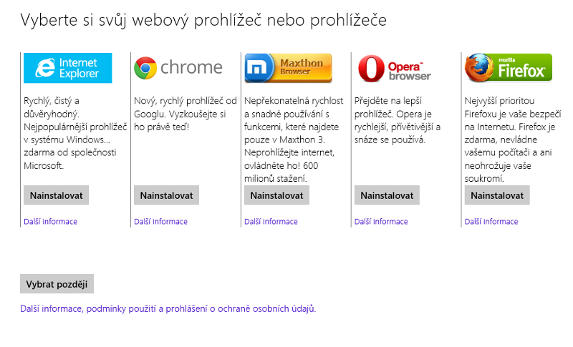This screenshot has width=573, height=347.
Task: Click the Opera browser logo
Action: pos(395,68)
